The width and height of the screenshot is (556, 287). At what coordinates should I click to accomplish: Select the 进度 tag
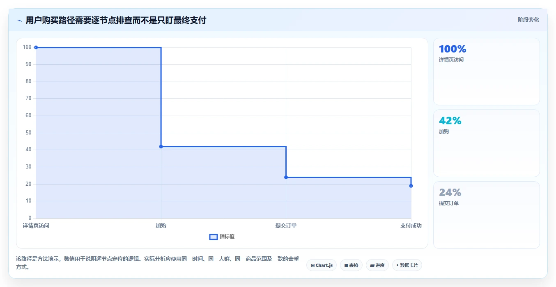pyautogui.click(x=377, y=265)
